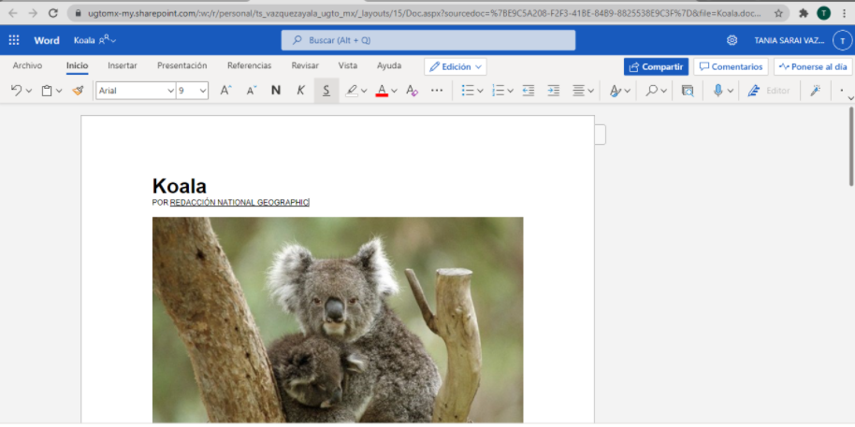Open more font options ellipsis
This screenshot has width=855, height=427.
[x=437, y=91]
